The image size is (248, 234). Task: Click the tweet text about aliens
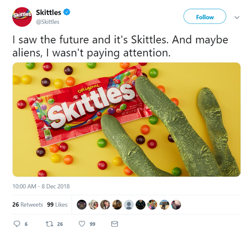click(x=120, y=46)
